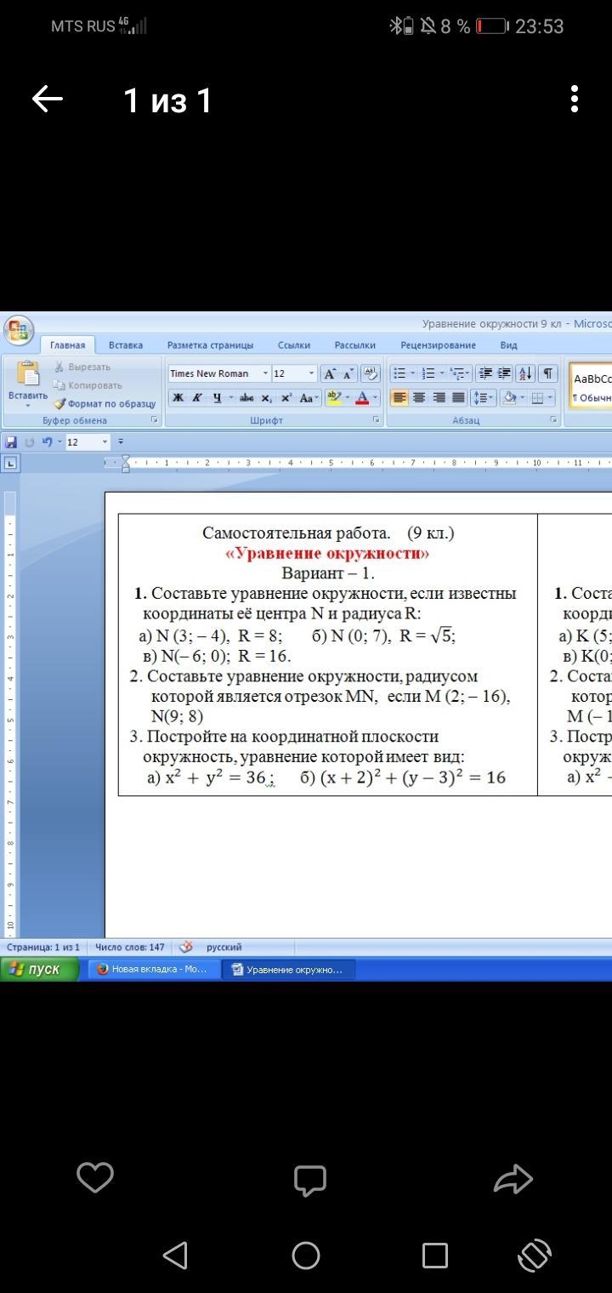Open the underline style dropdown arrow
612x1293 pixels.
[x=230, y=397]
